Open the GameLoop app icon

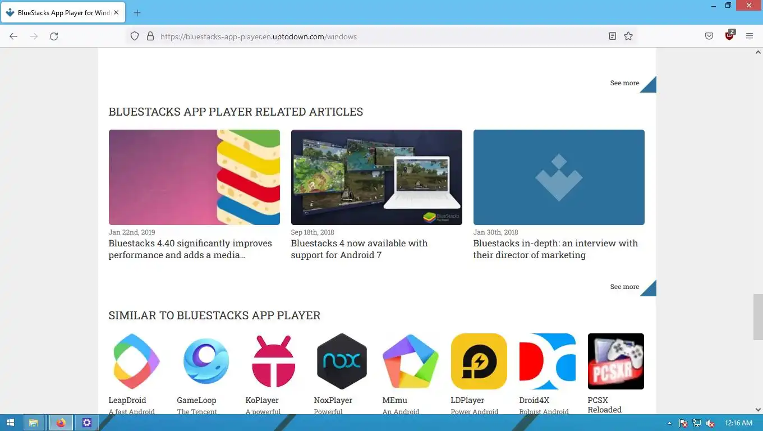coord(205,361)
